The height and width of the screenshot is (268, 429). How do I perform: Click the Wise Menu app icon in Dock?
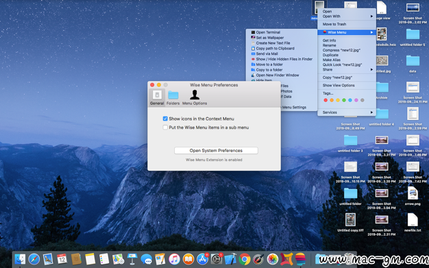(x=300, y=259)
